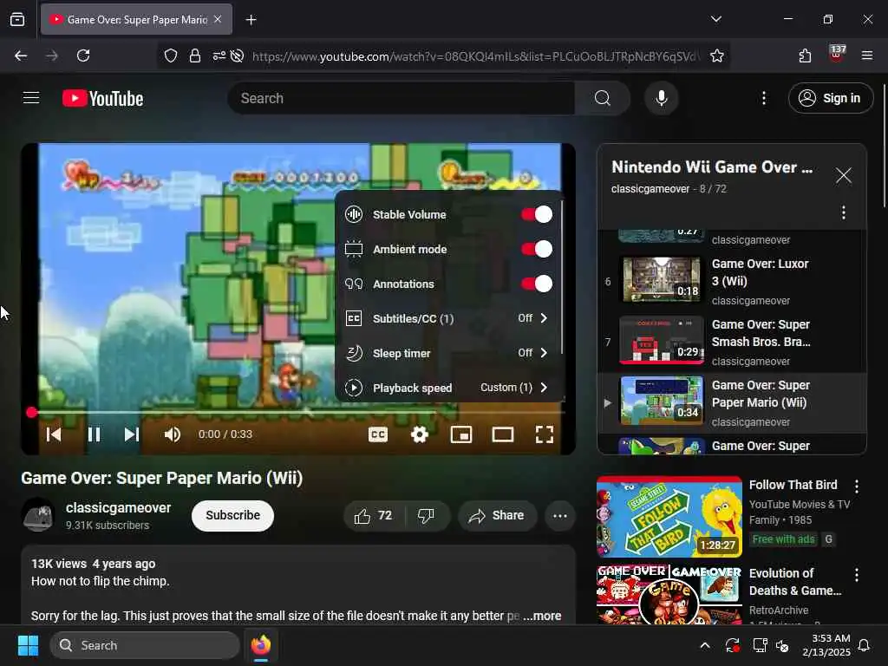Open Sleep timer submenu

[447, 353]
